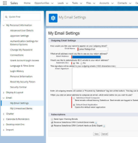Open Login History
Screen dimensions: 138x143
pos(17,71)
